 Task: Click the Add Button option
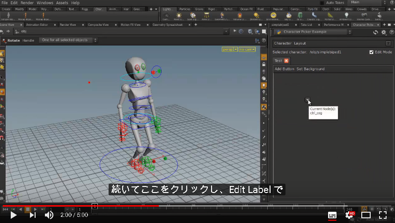pos(284,69)
